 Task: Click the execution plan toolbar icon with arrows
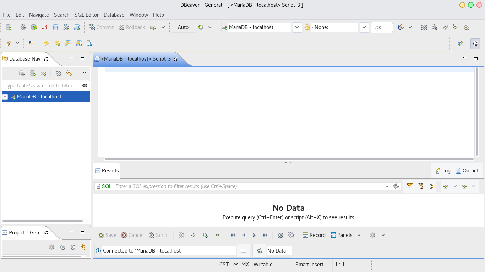401,27
